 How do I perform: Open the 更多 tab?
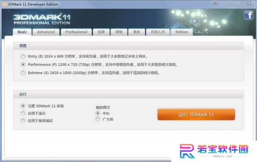pos(137,32)
